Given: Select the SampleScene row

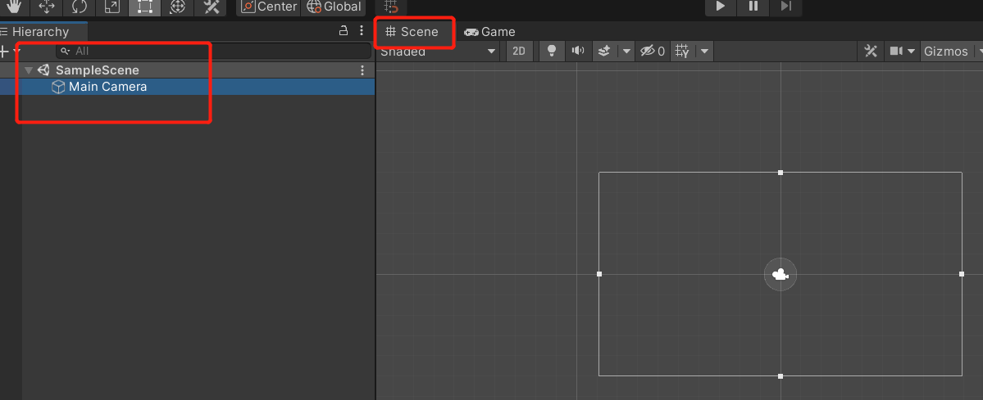Looking at the screenshot, I should (x=188, y=70).
